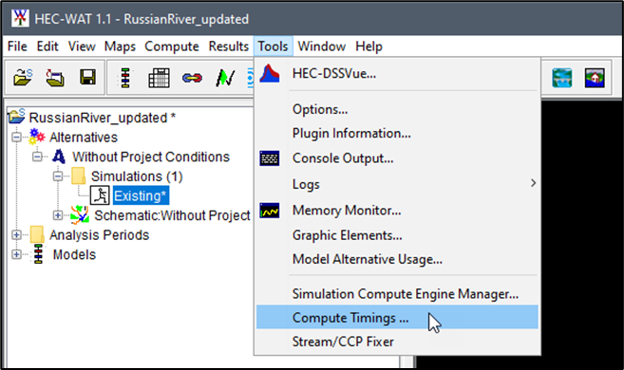Collapse the Without Project Conditions node
The image size is (624, 370).
pyautogui.click(x=37, y=157)
